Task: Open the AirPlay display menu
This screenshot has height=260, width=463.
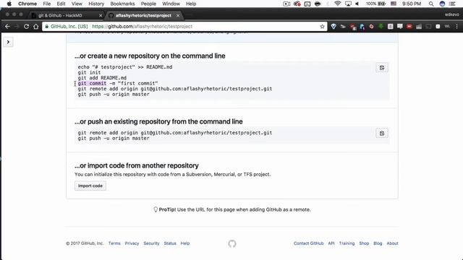Action: click(x=348, y=4)
